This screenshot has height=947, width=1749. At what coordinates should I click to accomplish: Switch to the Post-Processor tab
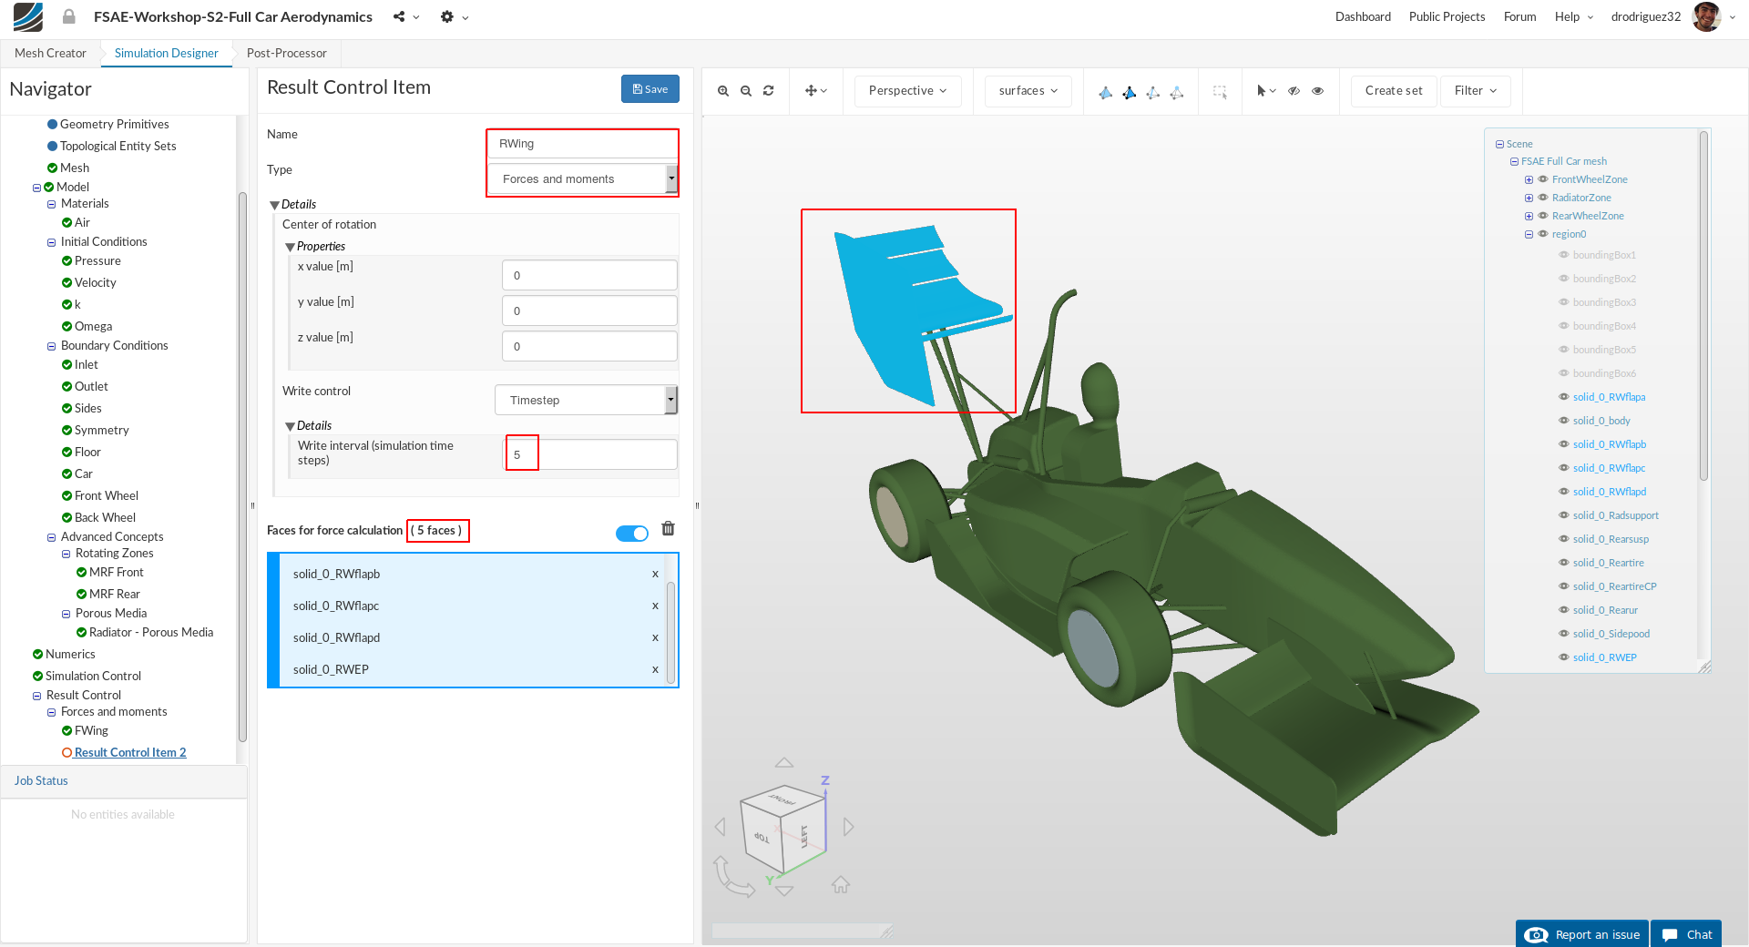click(287, 53)
